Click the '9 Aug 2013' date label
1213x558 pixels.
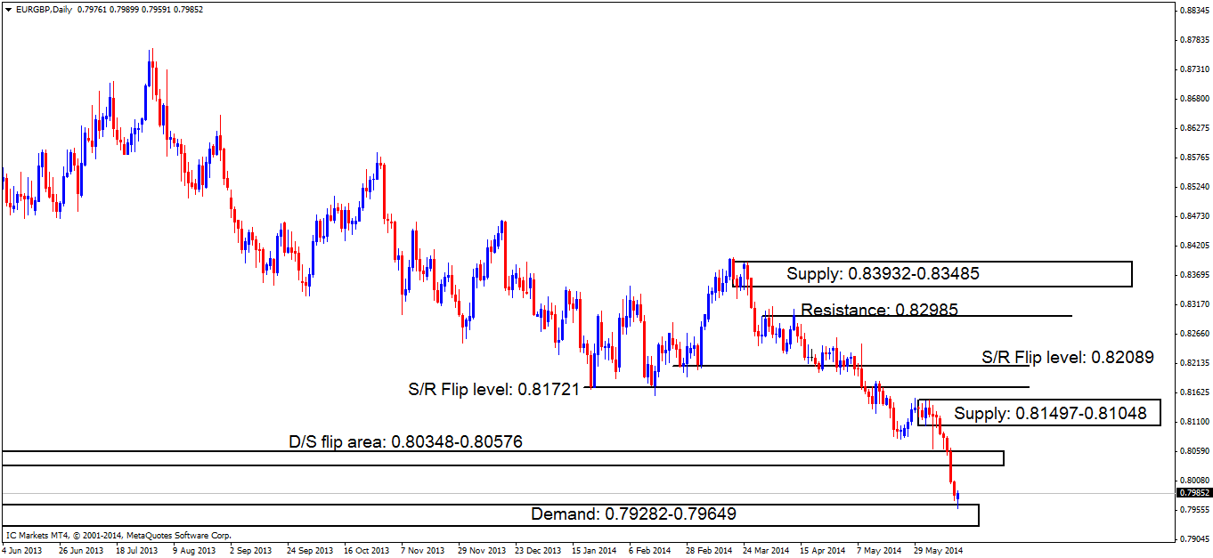194,550
